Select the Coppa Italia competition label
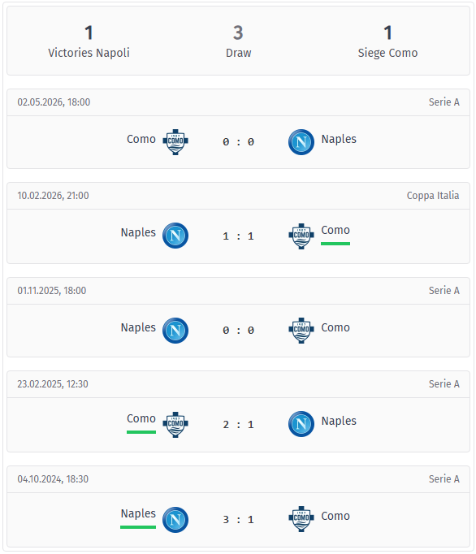Image resolution: width=476 pixels, height=554 pixels. click(433, 196)
